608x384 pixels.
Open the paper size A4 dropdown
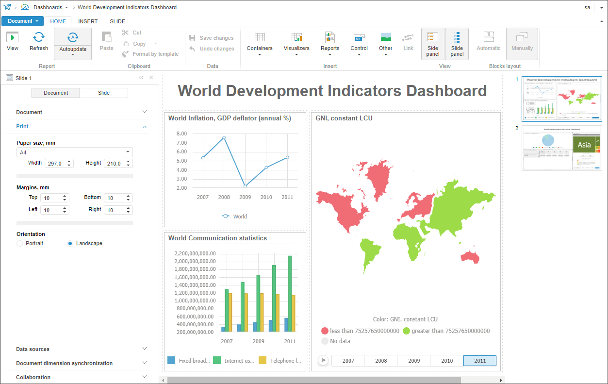(74, 152)
